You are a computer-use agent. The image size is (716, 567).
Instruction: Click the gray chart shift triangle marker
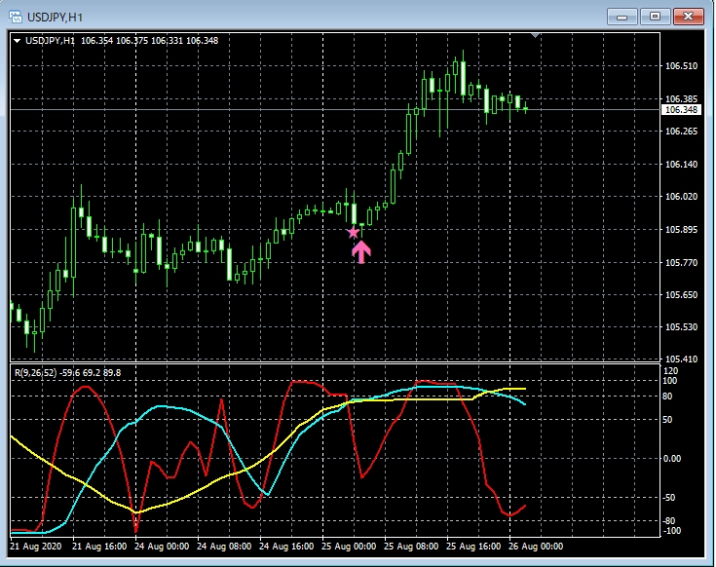pos(534,36)
